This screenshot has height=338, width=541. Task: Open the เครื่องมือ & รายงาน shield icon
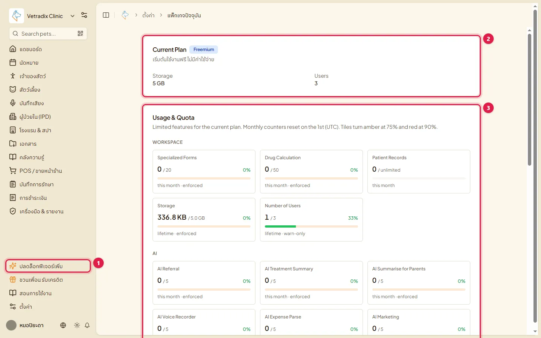tap(13, 211)
